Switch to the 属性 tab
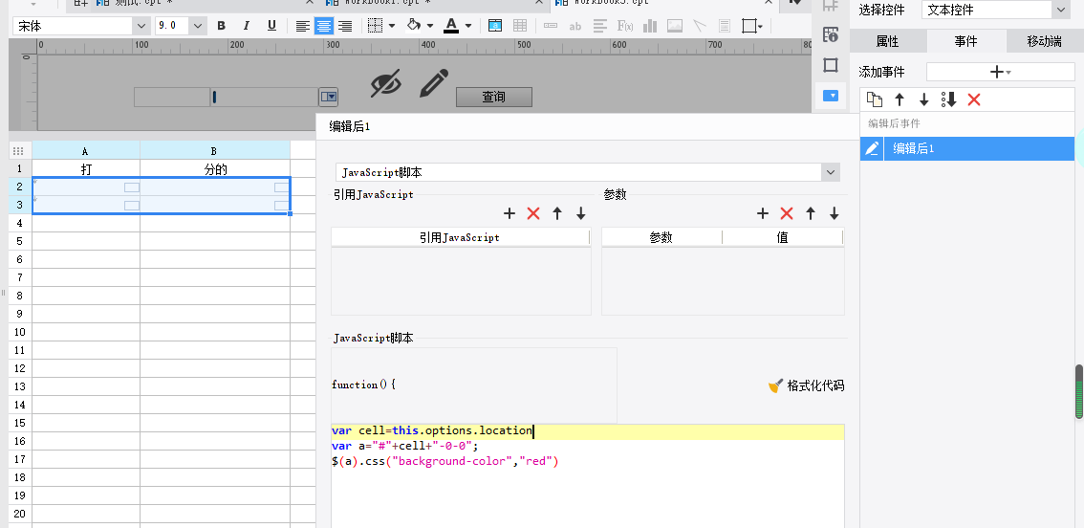 click(887, 41)
